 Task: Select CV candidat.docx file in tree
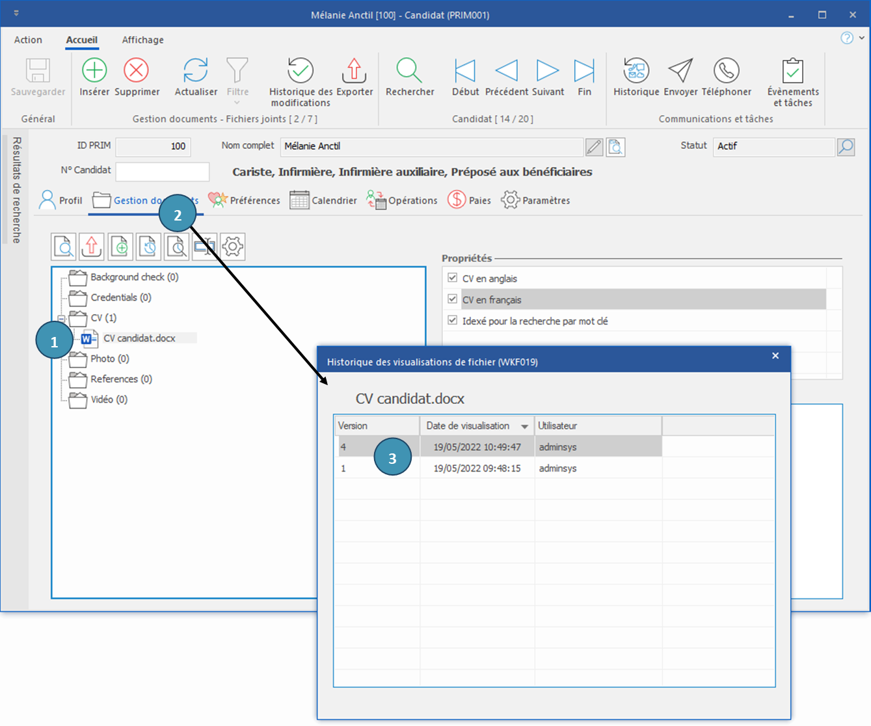139,338
